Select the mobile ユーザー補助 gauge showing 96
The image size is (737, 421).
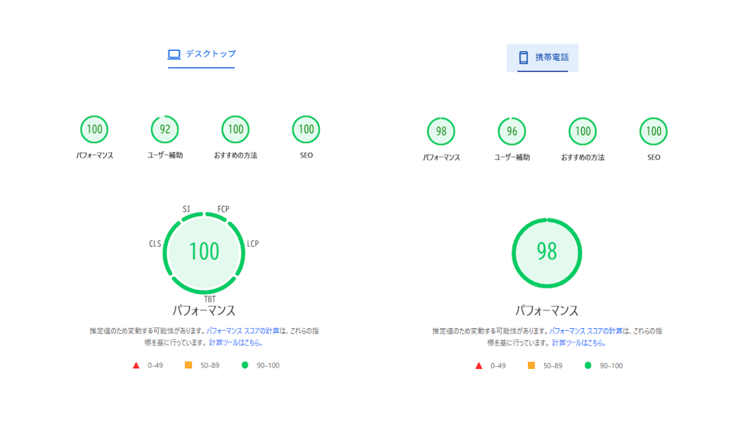point(511,131)
